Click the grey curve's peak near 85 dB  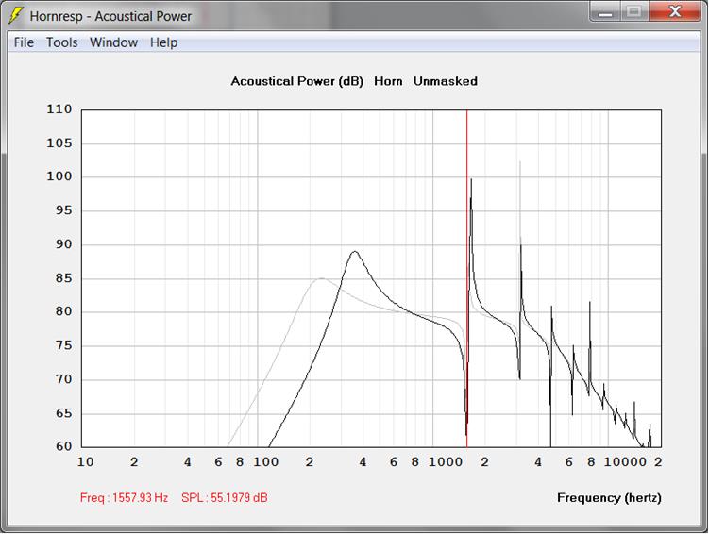pyautogui.click(x=321, y=278)
